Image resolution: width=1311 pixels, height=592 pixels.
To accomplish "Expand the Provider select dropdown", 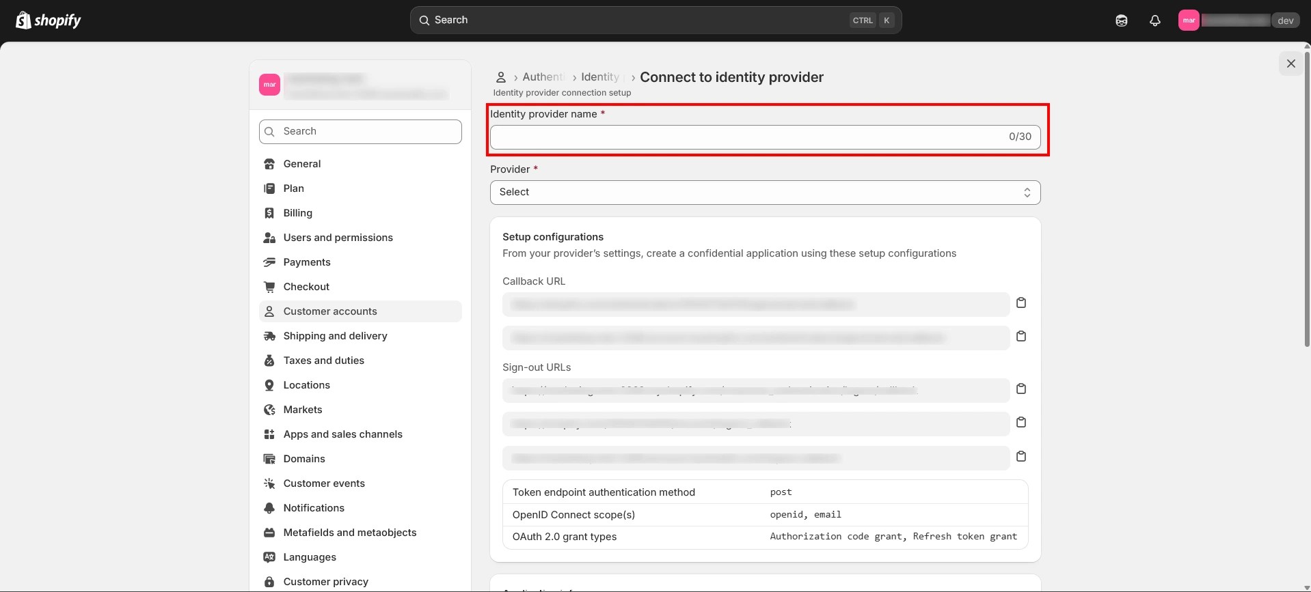I will tap(764, 193).
